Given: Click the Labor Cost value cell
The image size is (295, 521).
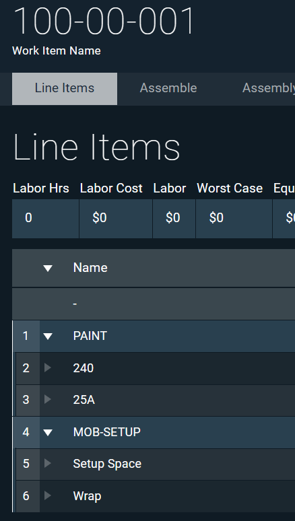Looking at the screenshot, I should tap(116, 218).
